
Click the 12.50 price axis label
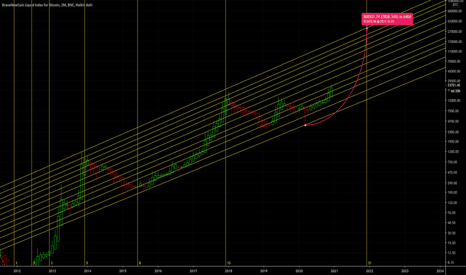(452, 252)
